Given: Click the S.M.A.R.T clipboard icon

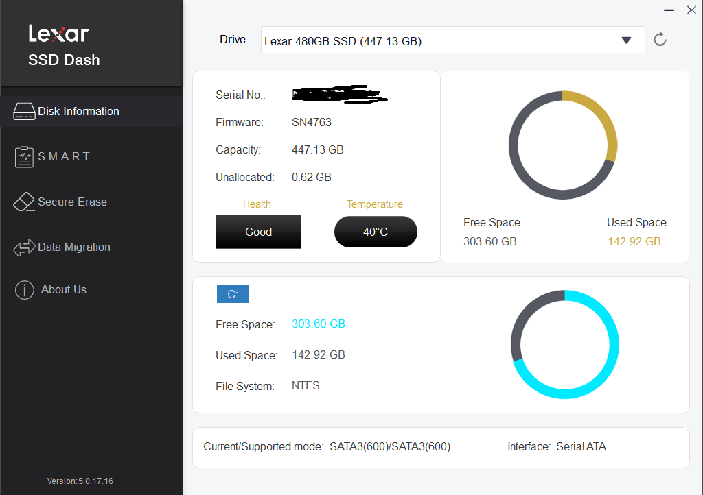Looking at the screenshot, I should 24,156.
